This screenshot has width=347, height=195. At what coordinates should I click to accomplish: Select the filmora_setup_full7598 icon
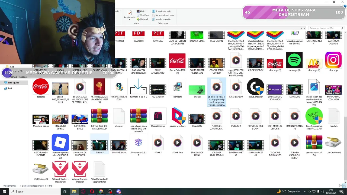pyautogui.click(x=119, y=87)
